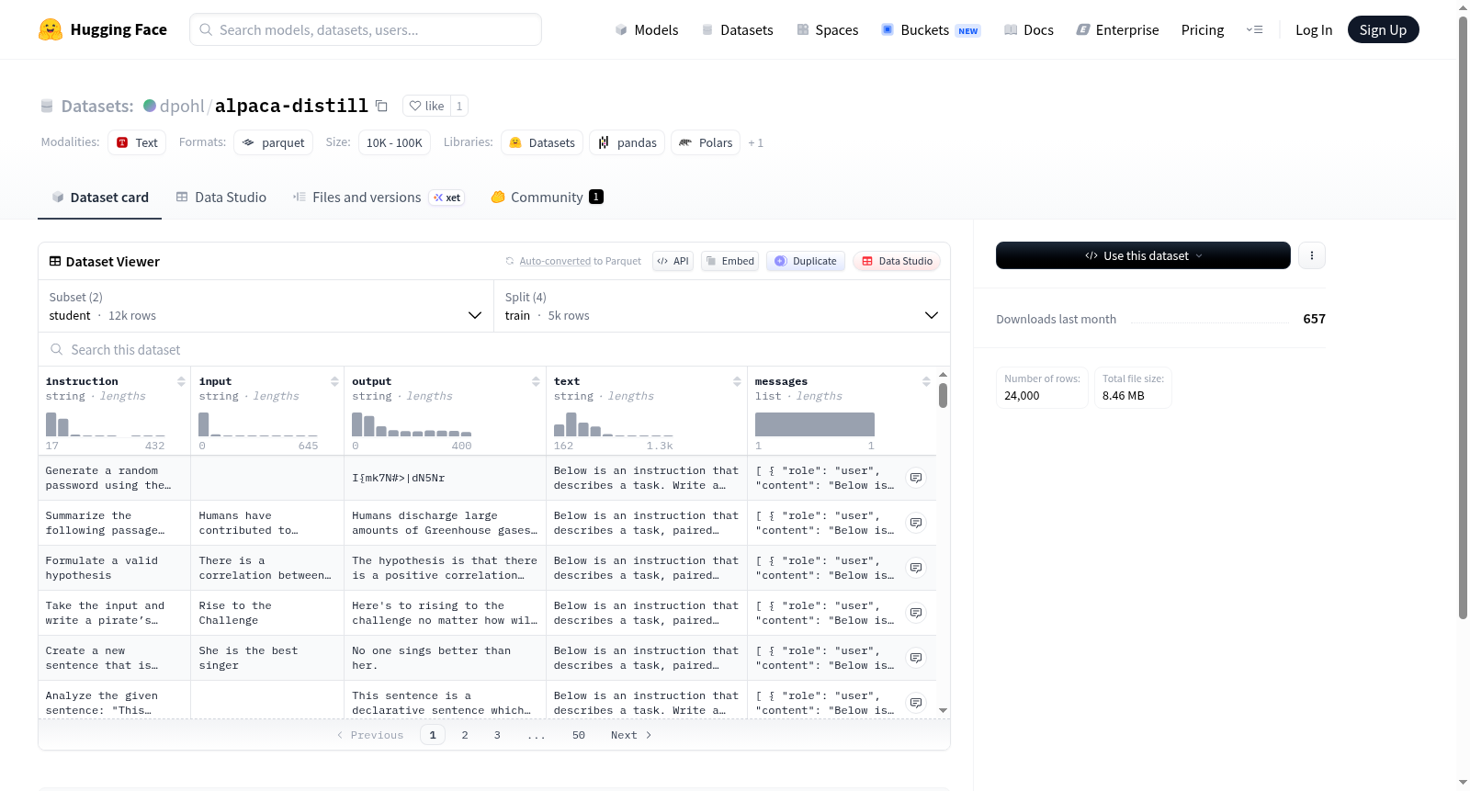The image size is (1470, 791).
Task: Click the sort icon on messages column
Action: (x=926, y=381)
